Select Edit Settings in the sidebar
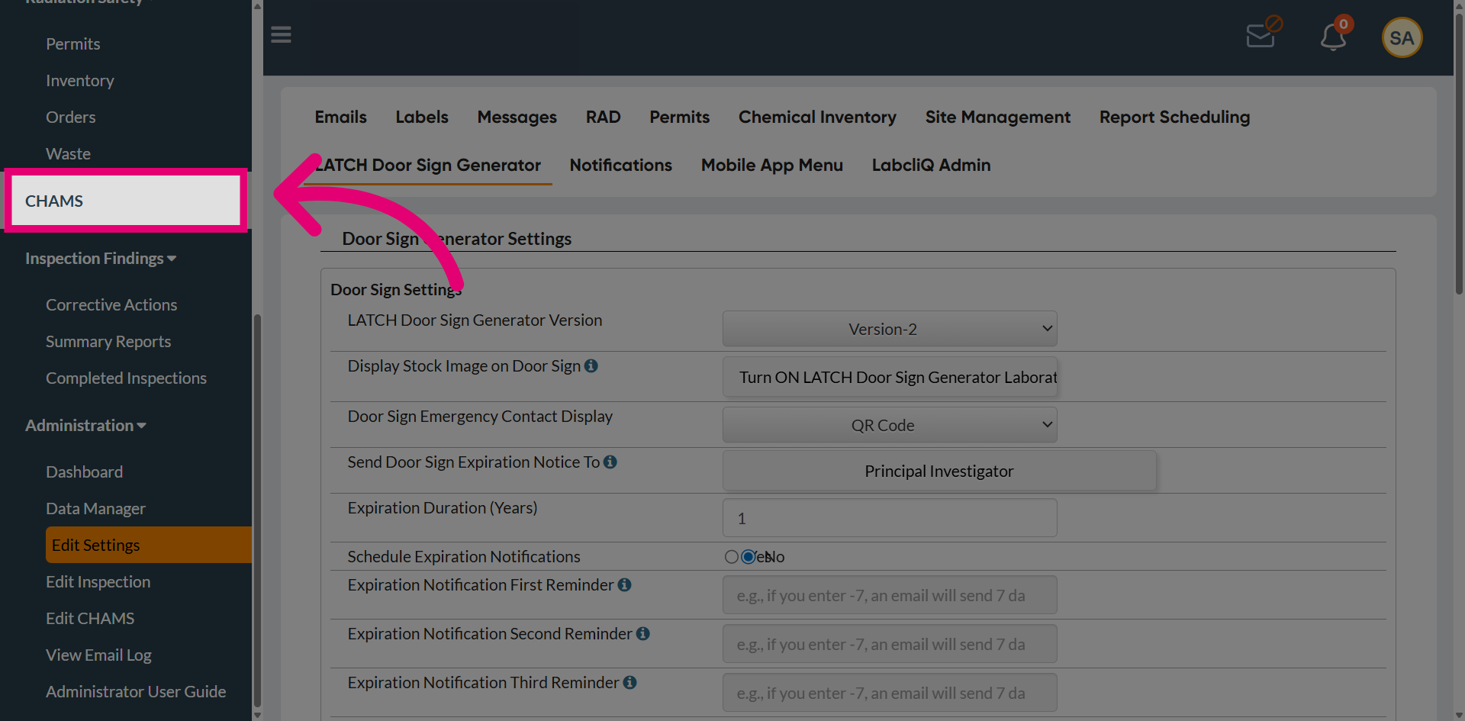Viewport: 1465px width, 721px height. click(149, 545)
